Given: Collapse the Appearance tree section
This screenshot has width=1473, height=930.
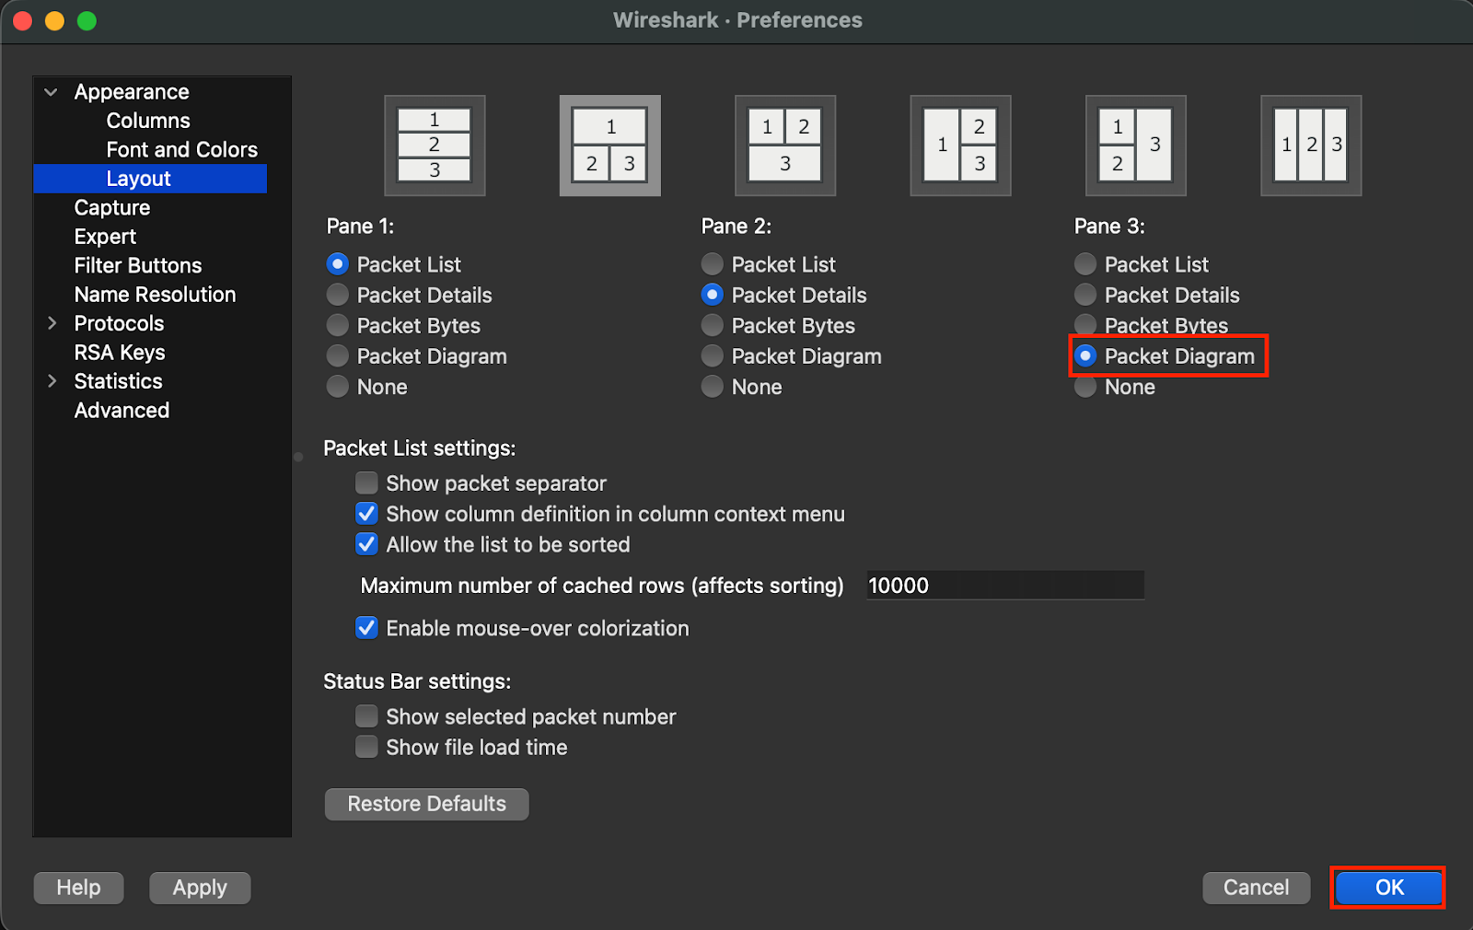Looking at the screenshot, I should click(x=52, y=92).
